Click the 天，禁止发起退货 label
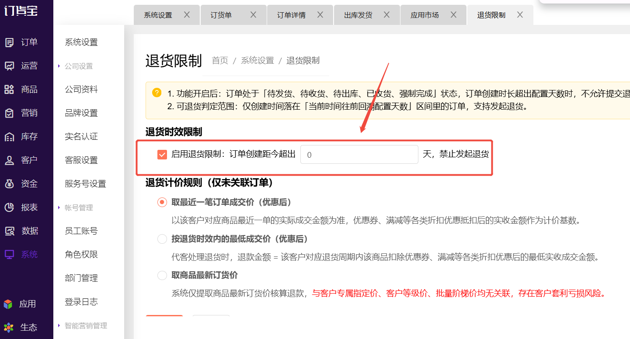630x339 pixels. tap(456, 154)
